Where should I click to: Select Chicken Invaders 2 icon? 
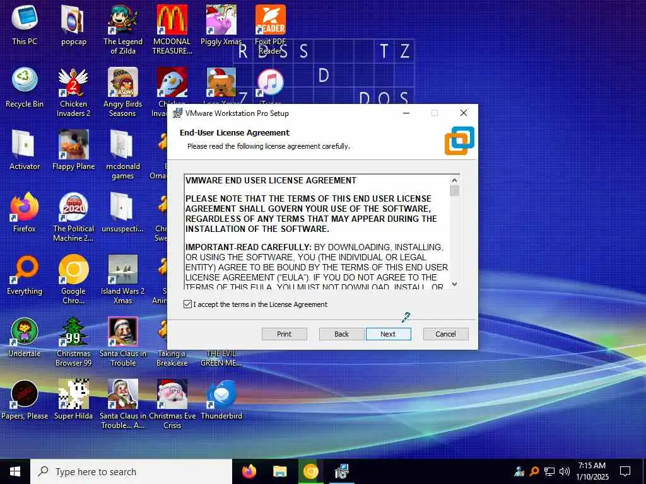coord(73,92)
